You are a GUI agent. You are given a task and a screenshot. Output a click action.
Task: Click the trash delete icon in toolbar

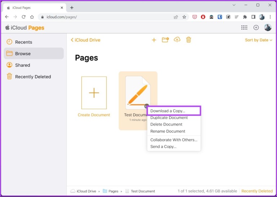[x=189, y=40]
